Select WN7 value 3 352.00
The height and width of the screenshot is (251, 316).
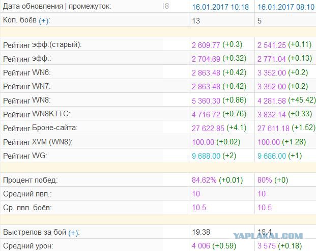coord(272,87)
